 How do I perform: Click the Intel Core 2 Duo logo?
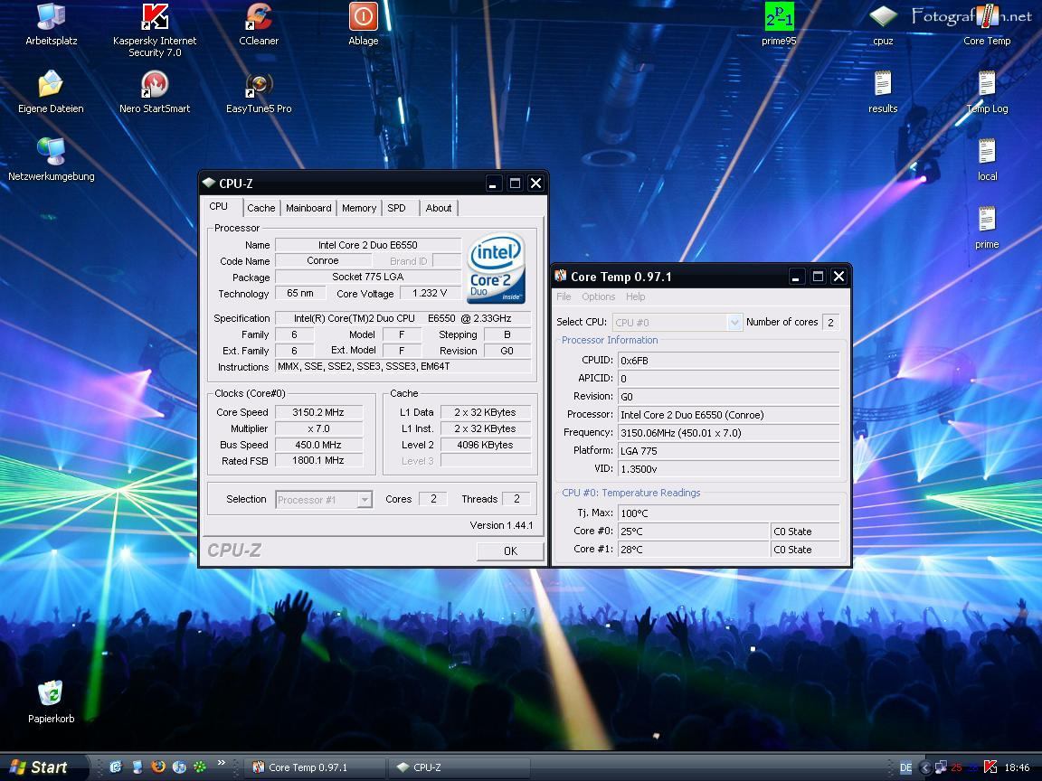pyautogui.click(x=496, y=268)
